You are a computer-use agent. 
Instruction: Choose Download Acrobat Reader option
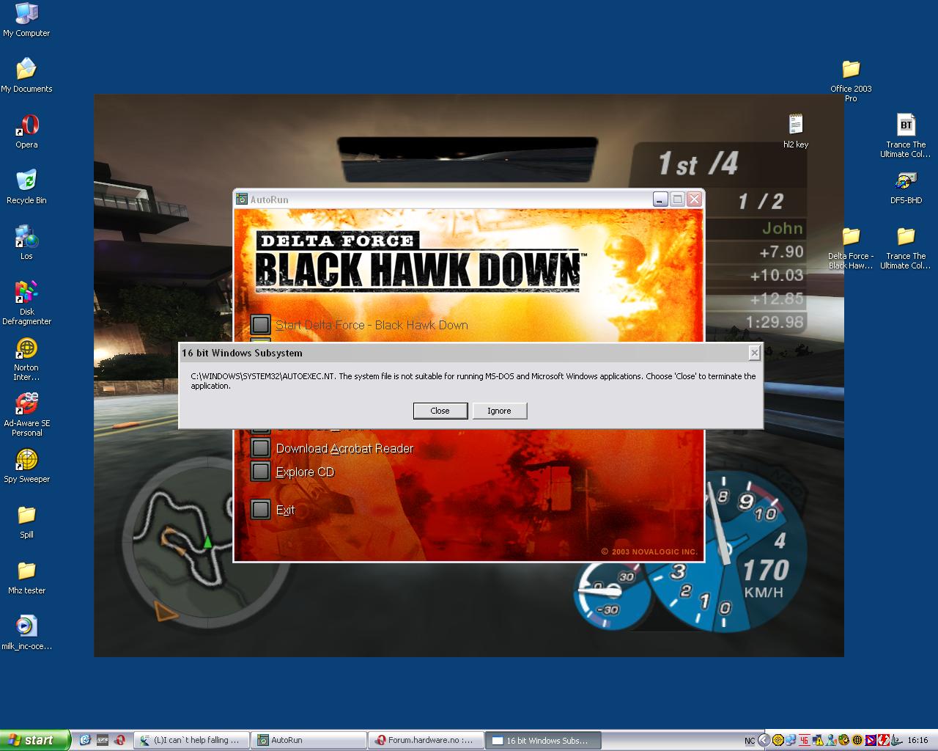point(344,448)
